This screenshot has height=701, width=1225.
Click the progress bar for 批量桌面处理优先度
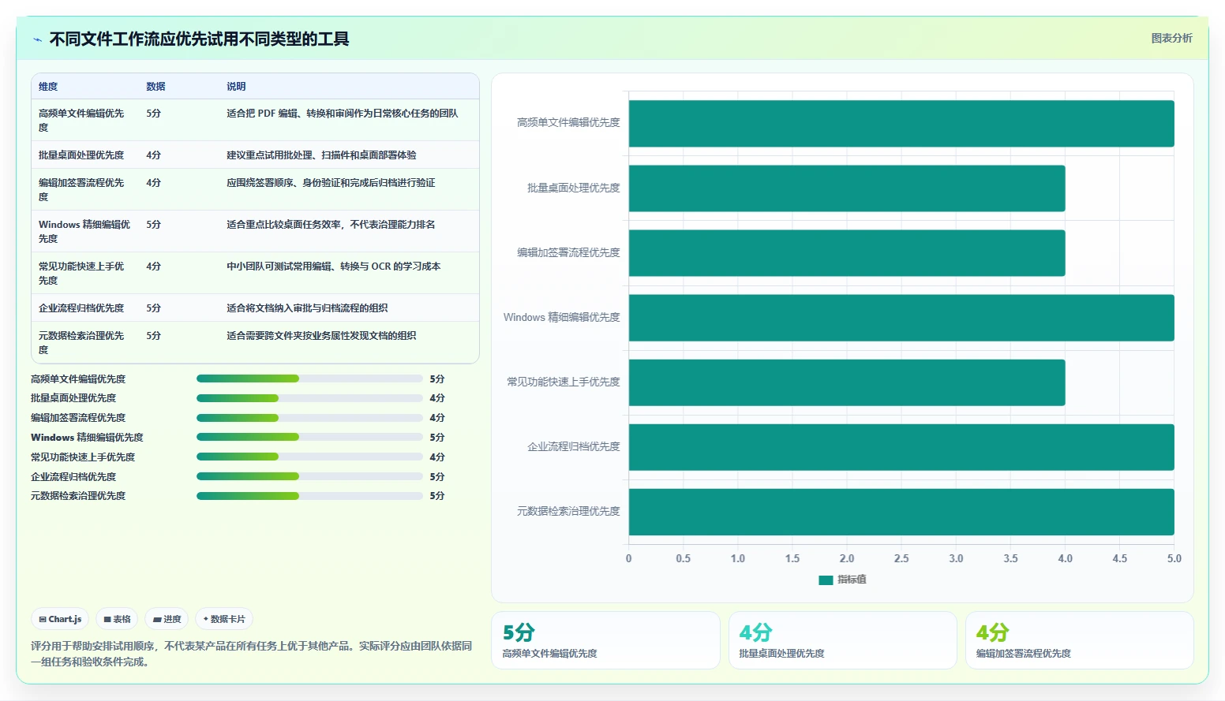point(309,398)
